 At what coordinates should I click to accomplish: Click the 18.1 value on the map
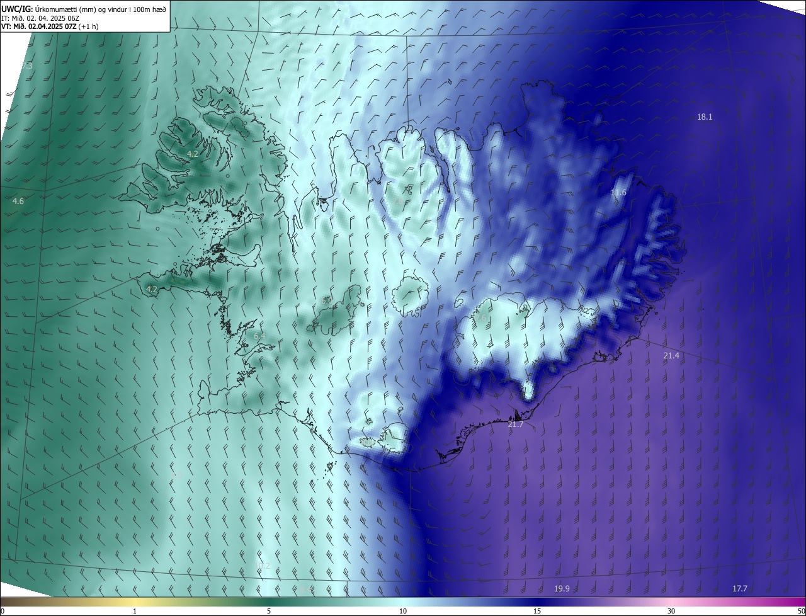(705, 117)
